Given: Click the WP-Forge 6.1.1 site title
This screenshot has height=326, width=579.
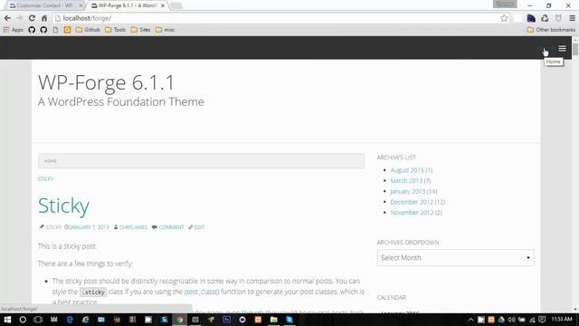Looking at the screenshot, I should tap(106, 82).
